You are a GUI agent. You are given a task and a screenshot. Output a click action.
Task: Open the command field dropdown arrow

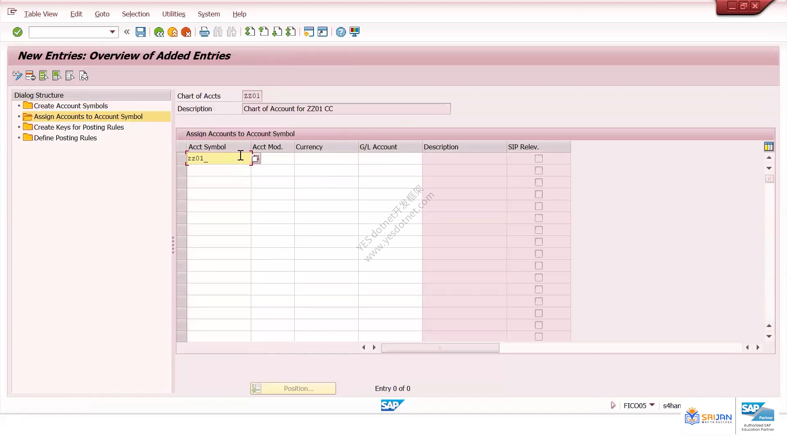pyautogui.click(x=112, y=32)
